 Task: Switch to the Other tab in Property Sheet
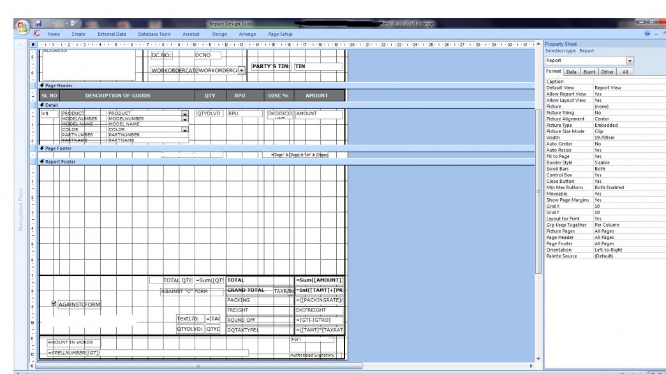pos(607,72)
